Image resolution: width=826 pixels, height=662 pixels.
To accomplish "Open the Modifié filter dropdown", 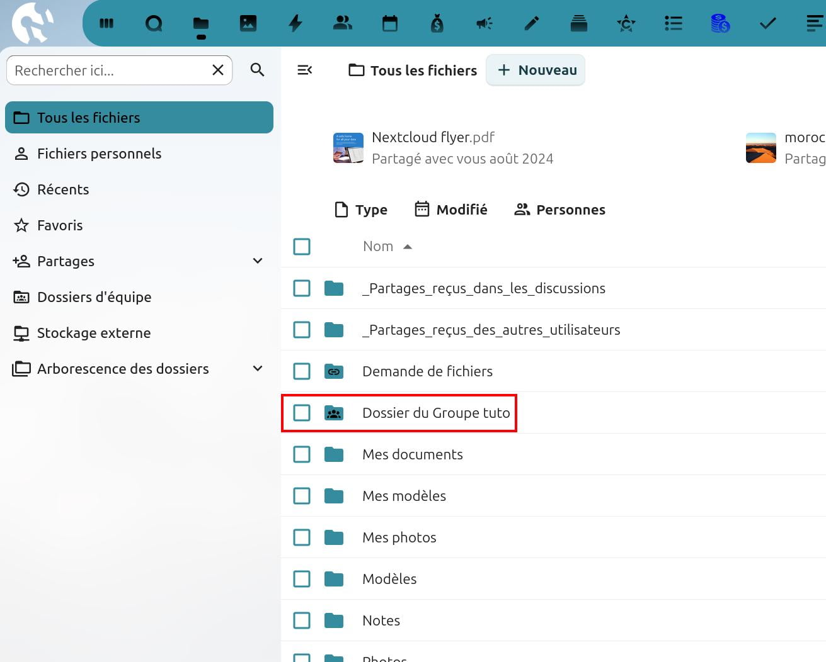I will pos(451,210).
